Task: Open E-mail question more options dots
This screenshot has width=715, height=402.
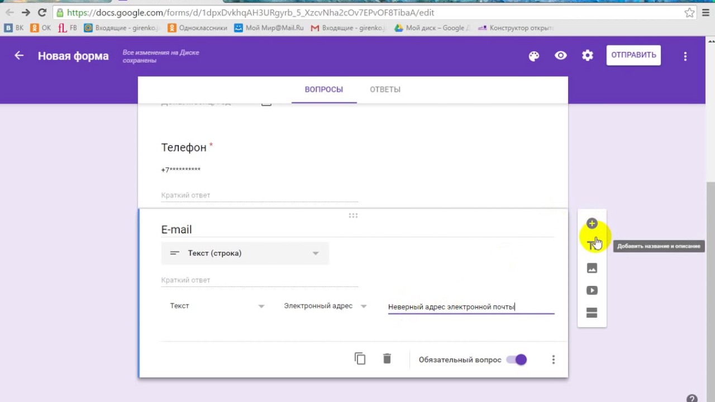Action: (x=554, y=360)
